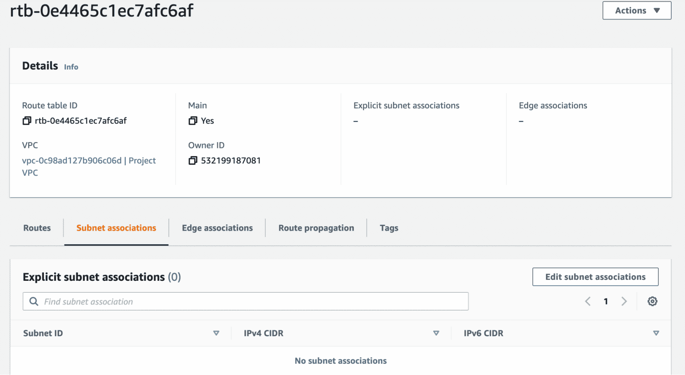
Task: Click the search magnifier icon
Action: coord(34,301)
